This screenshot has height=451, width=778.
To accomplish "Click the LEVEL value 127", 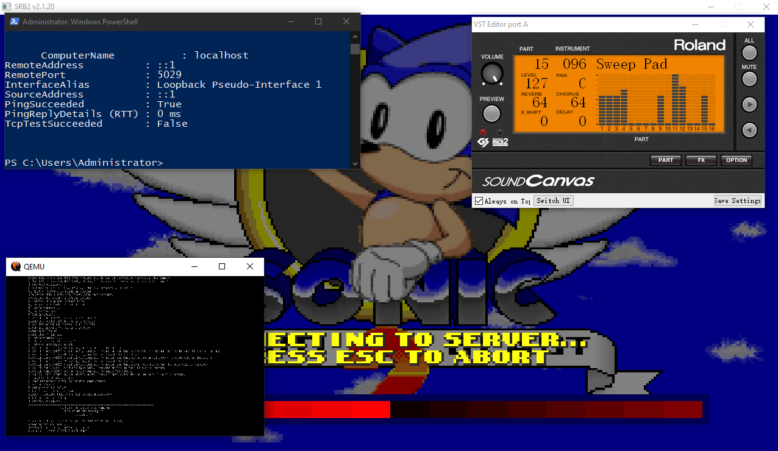I will tap(537, 83).
